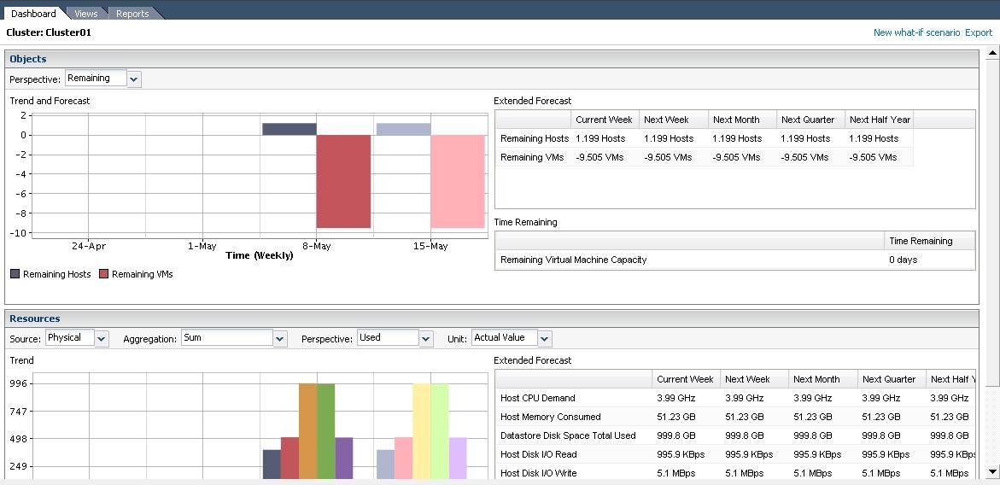1000x485 pixels.
Task: Switch to the Views tab
Action: (85, 14)
